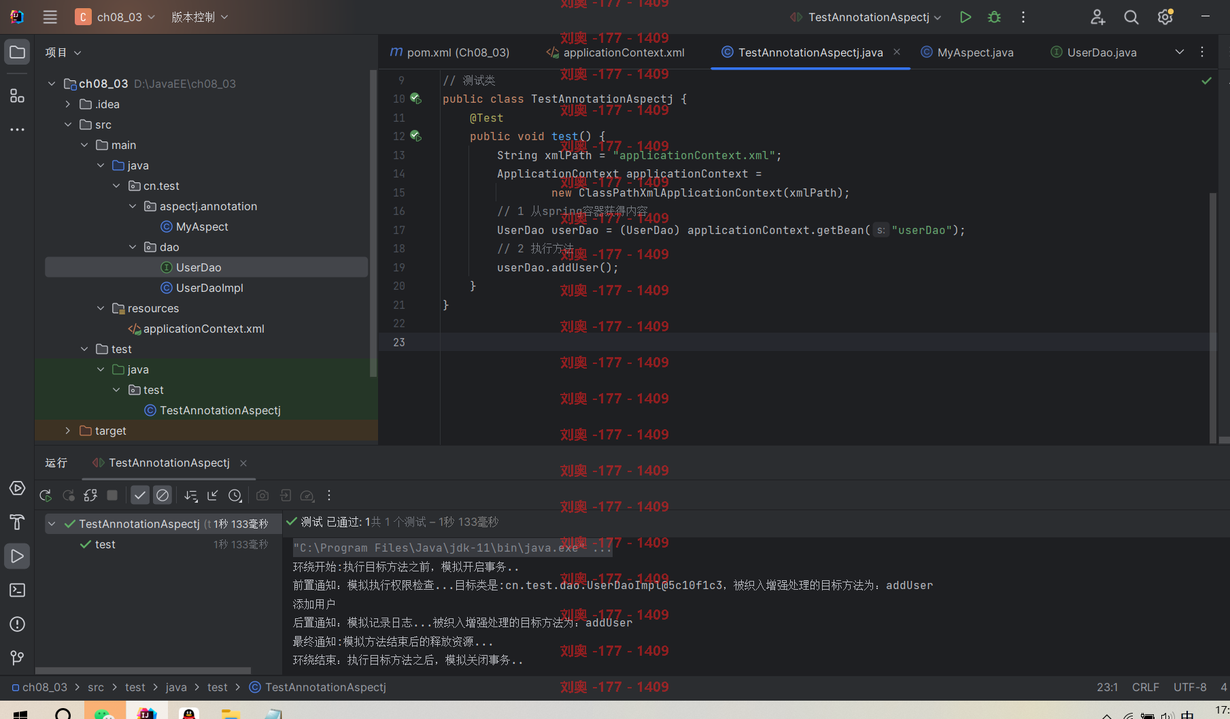The height and width of the screenshot is (719, 1230).
Task: Switch to MyAspect.java tab
Action: point(968,52)
